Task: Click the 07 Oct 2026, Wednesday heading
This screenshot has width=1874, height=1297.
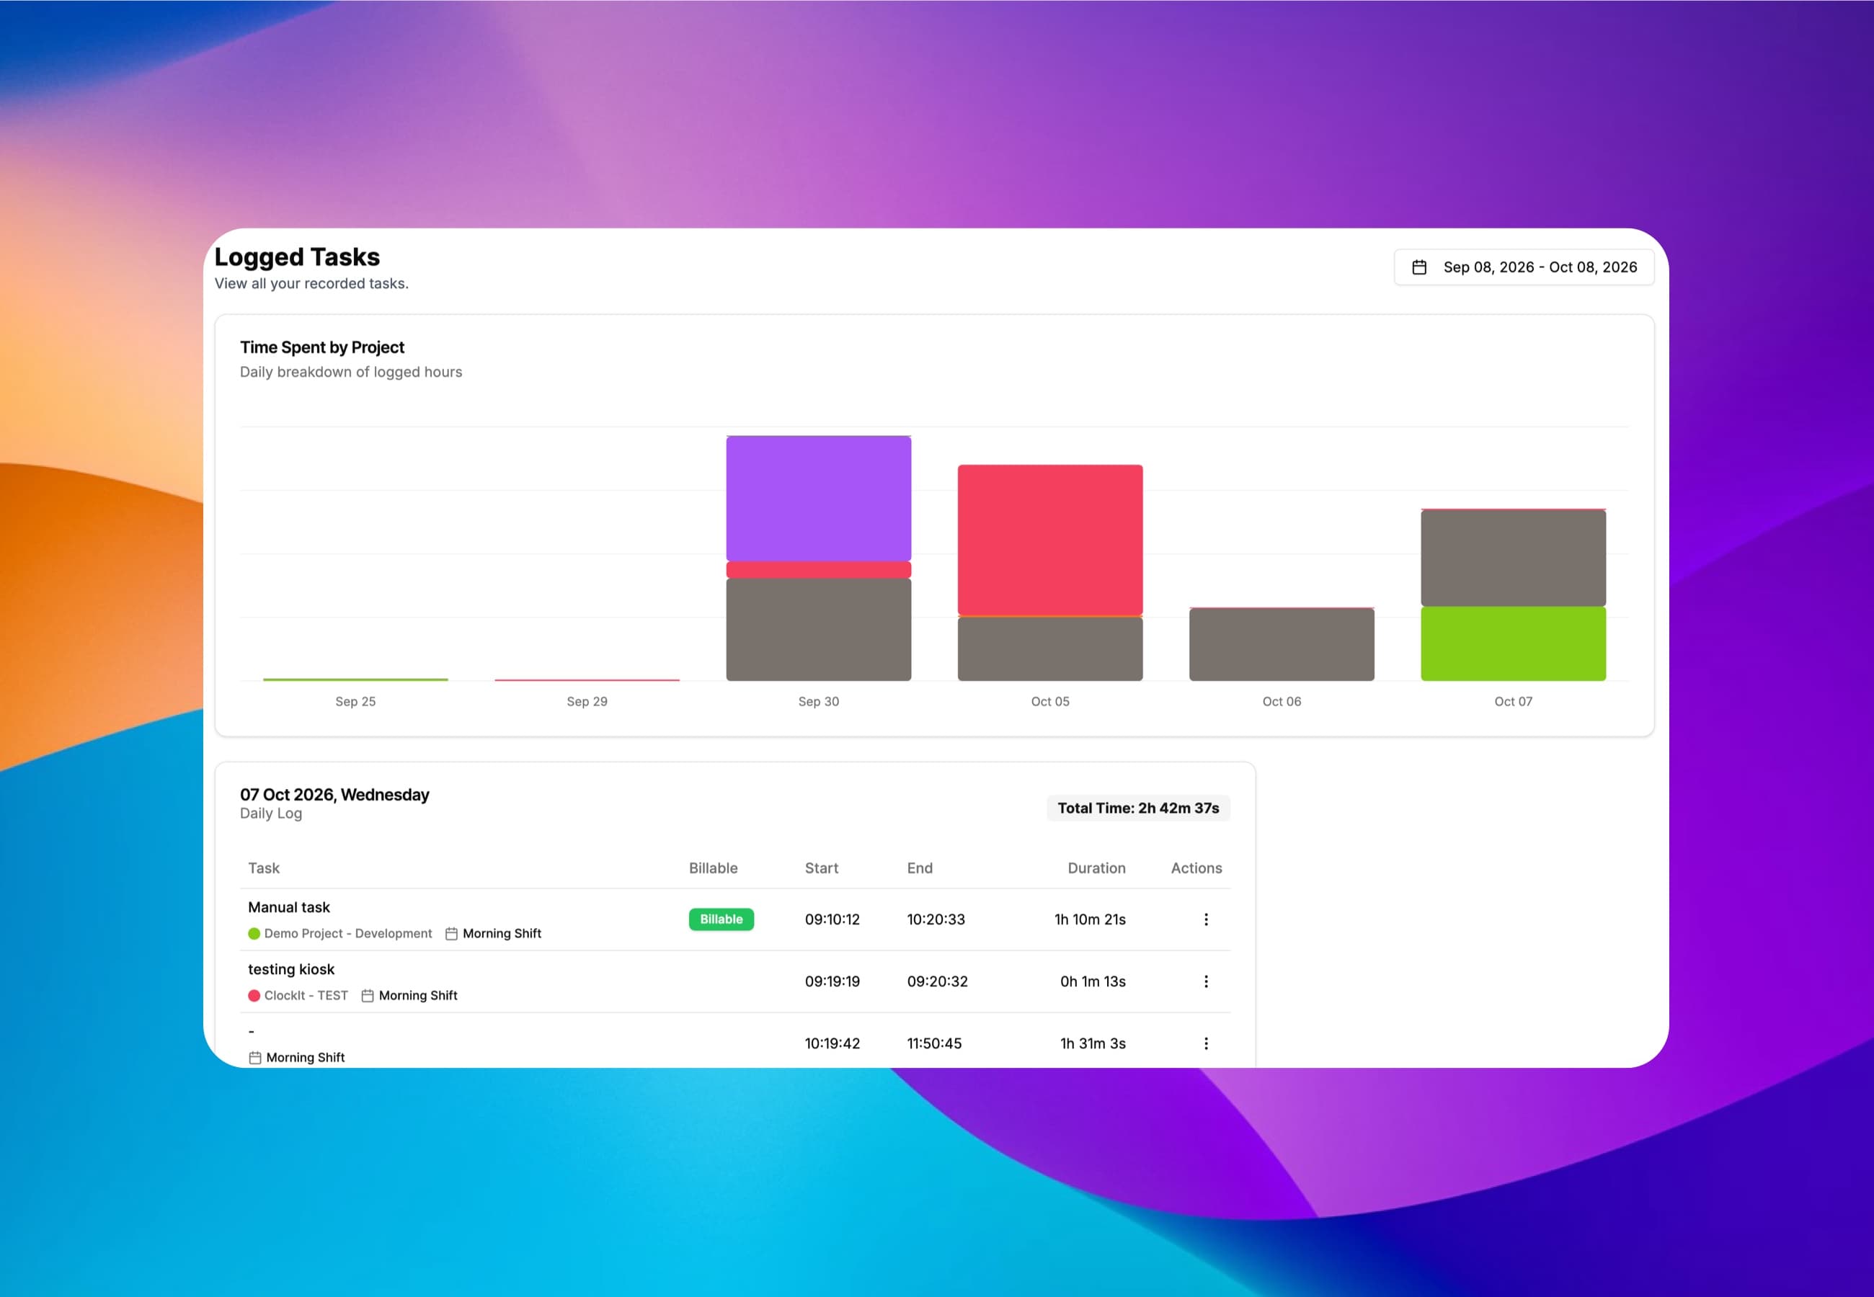Action: click(334, 795)
